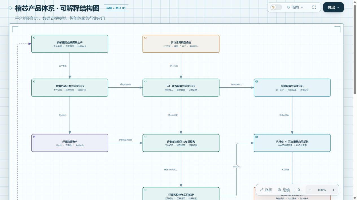357x200 pixels.
Task: Click the 蓝图 / 修订 01 revision tag
Action: point(116,8)
